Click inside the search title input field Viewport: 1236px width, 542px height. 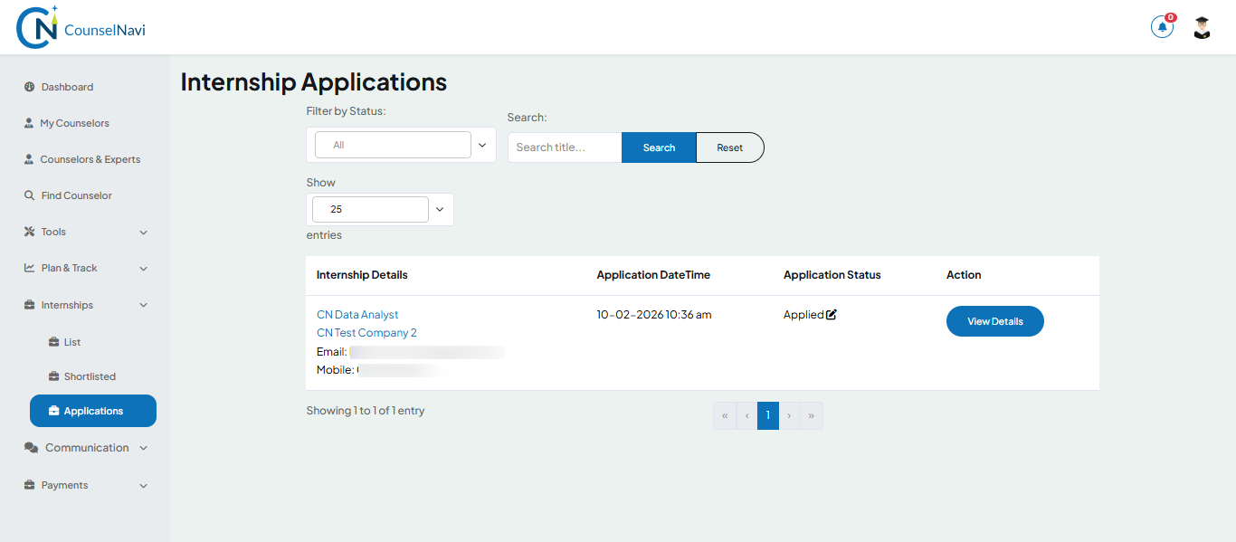pyautogui.click(x=564, y=147)
